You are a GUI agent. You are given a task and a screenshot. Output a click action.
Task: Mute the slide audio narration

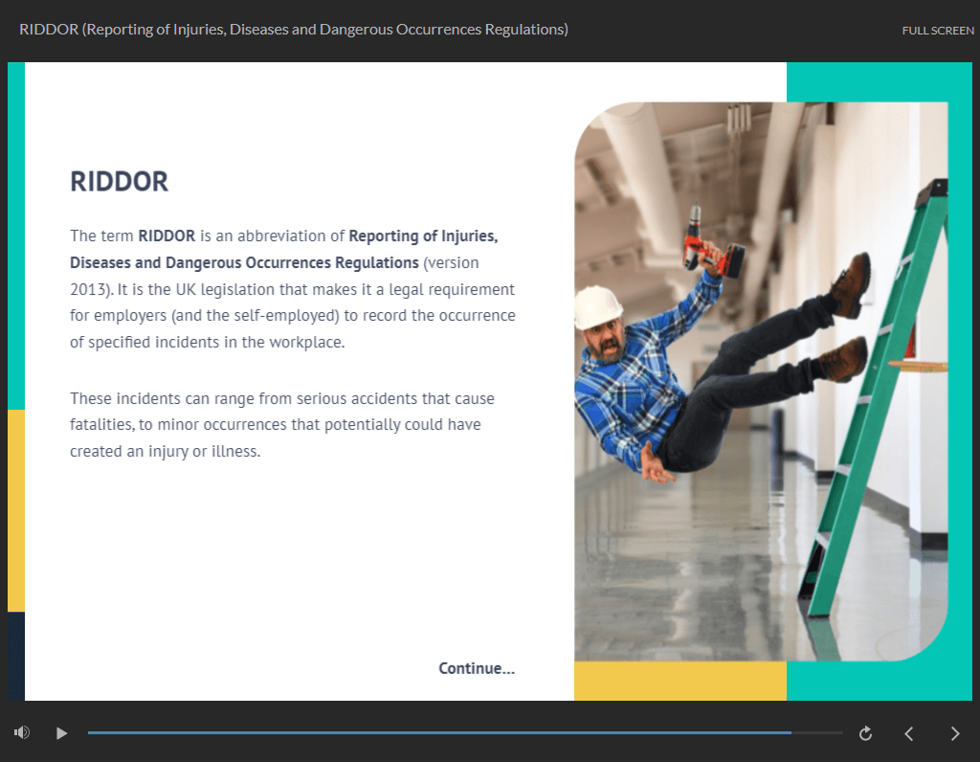(x=21, y=731)
